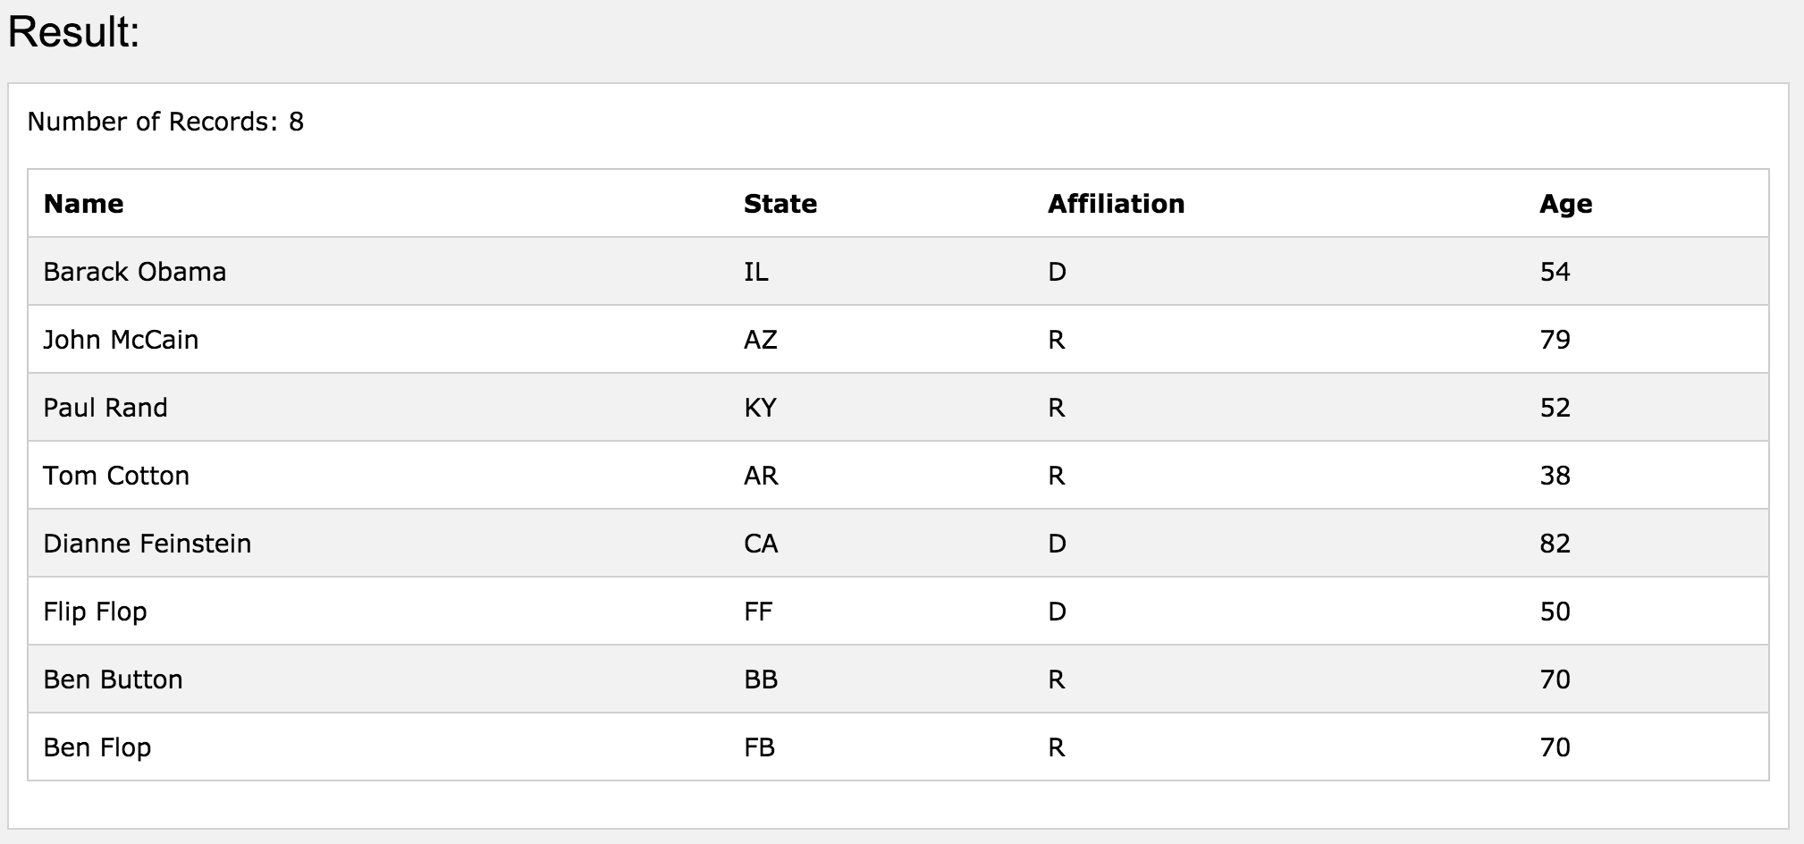The width and height of the screenshot is (1804, 844).
Task: Select the John McCain name cell
Action: point(121,340)
